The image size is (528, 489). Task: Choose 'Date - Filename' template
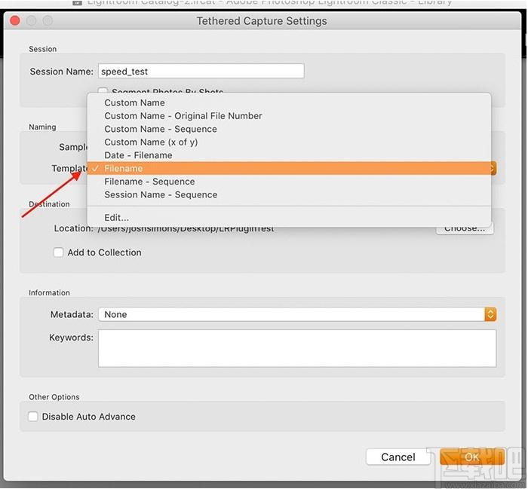click(x=289, y=155)
